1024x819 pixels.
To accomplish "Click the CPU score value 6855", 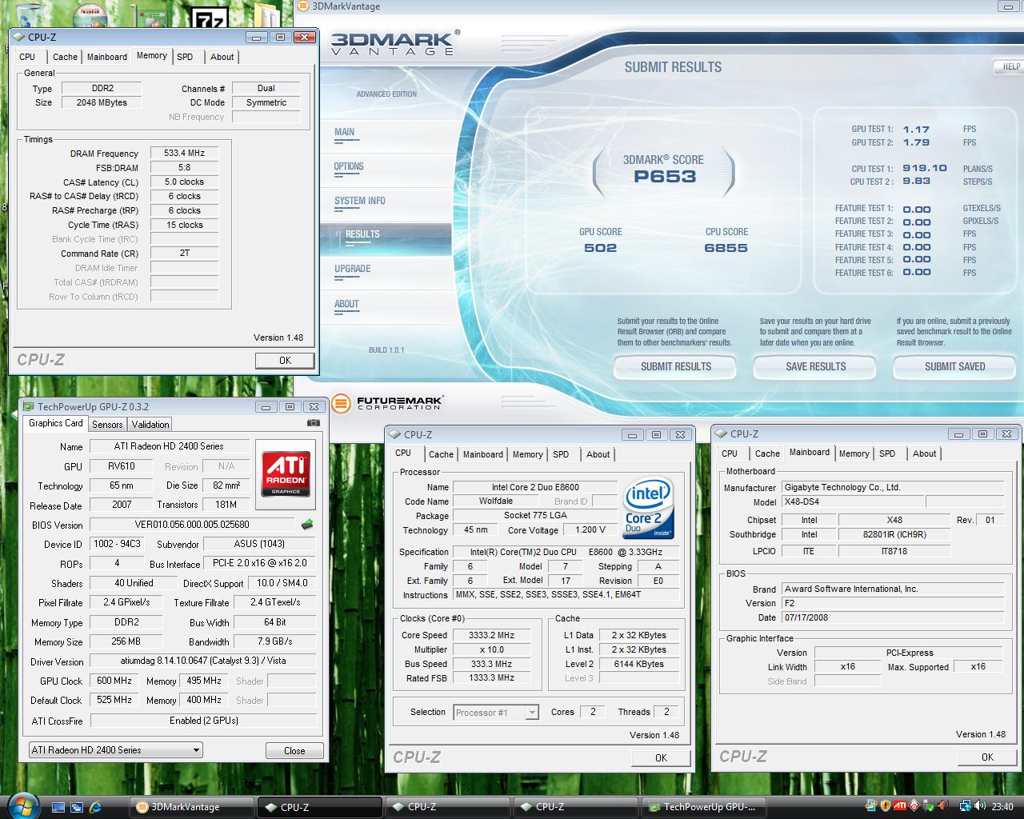I will pos(726,248).
